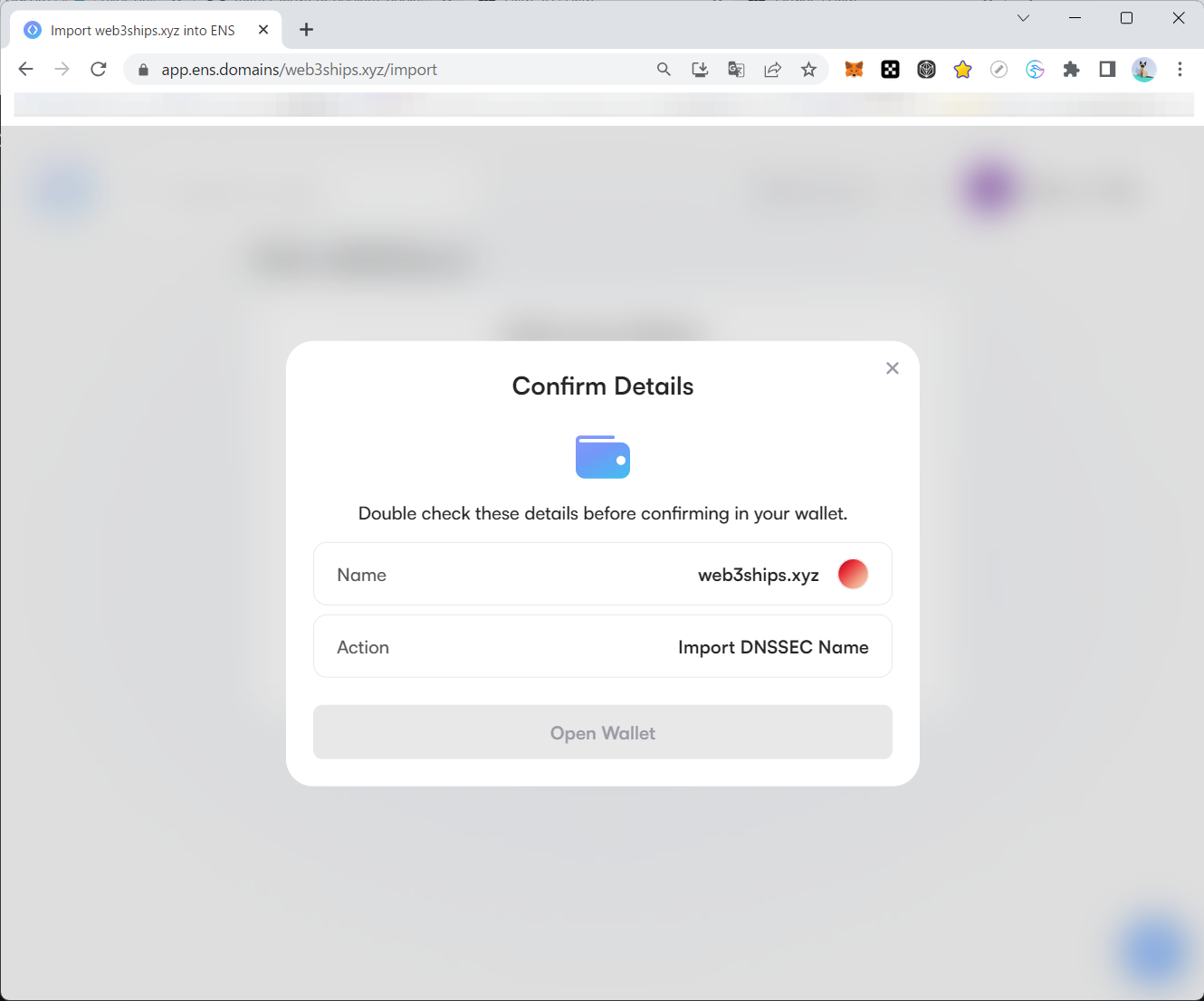
Task: Toggle the Chrome side panel
Action: click(1107, 70)
